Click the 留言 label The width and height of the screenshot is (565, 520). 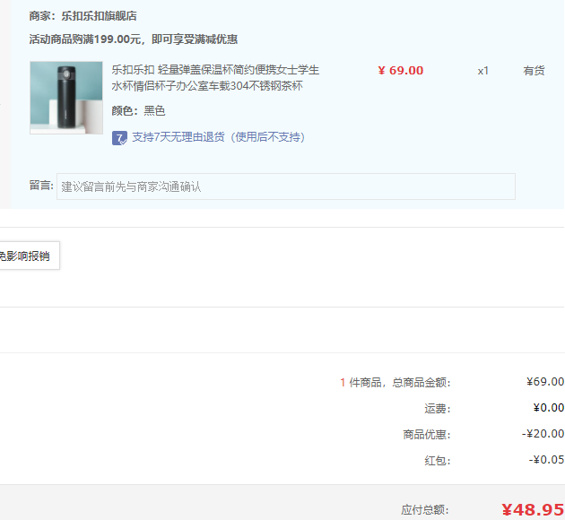pyautogui.click(x=40, y=186)
